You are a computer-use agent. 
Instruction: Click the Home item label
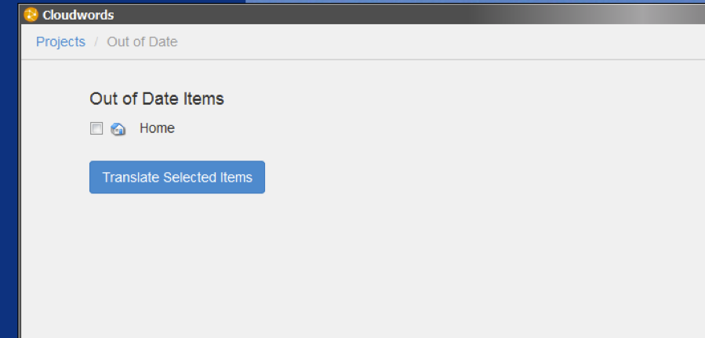pyautogui.click(x=157, y=128)
